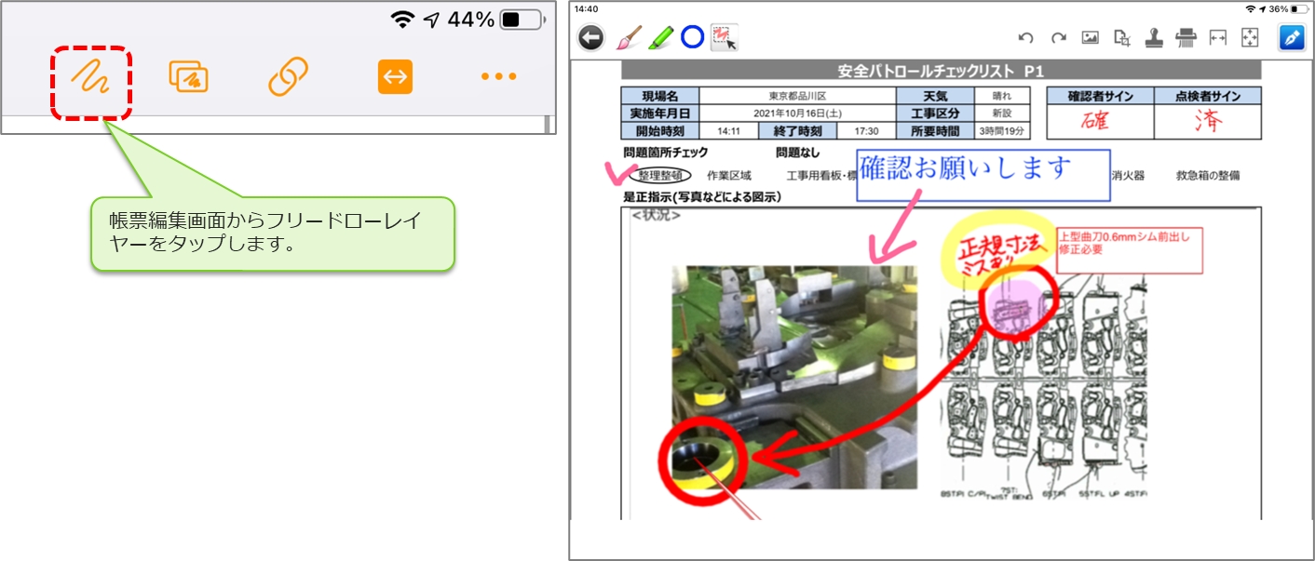This screenshot has width=1315, height=561.
Task: Tap the 確認者サイン signature box
Action: pyautogui.click(x=1100, y=121)
